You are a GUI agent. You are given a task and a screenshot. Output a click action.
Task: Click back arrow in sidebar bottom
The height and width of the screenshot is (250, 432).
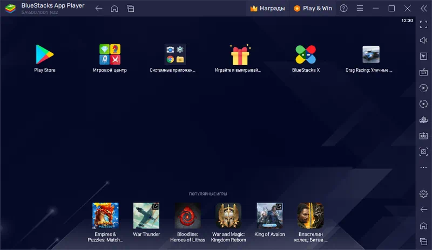click(x=423, y=210)
